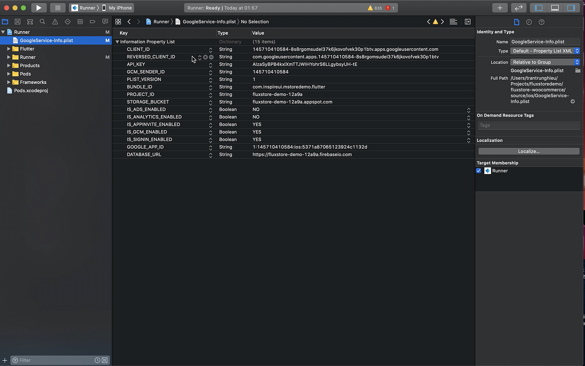Viewport: 585px width, 366px height.
Task: Expand the Runner folder group
Action: click(9, 57)
